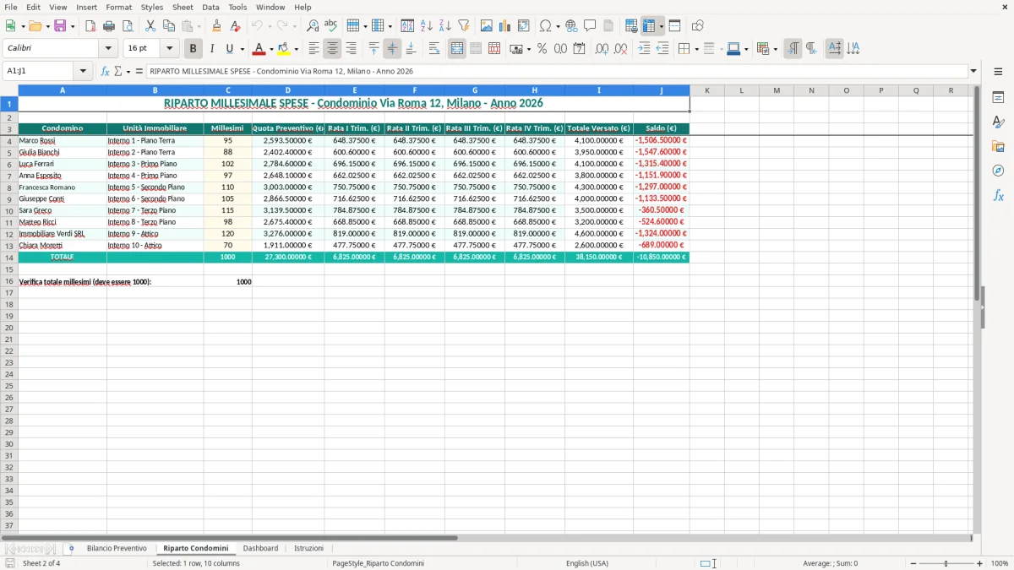Click the Insert Image icon
Screen dimensions: 1014x570
pyautogui.click(x=487, y=26)
